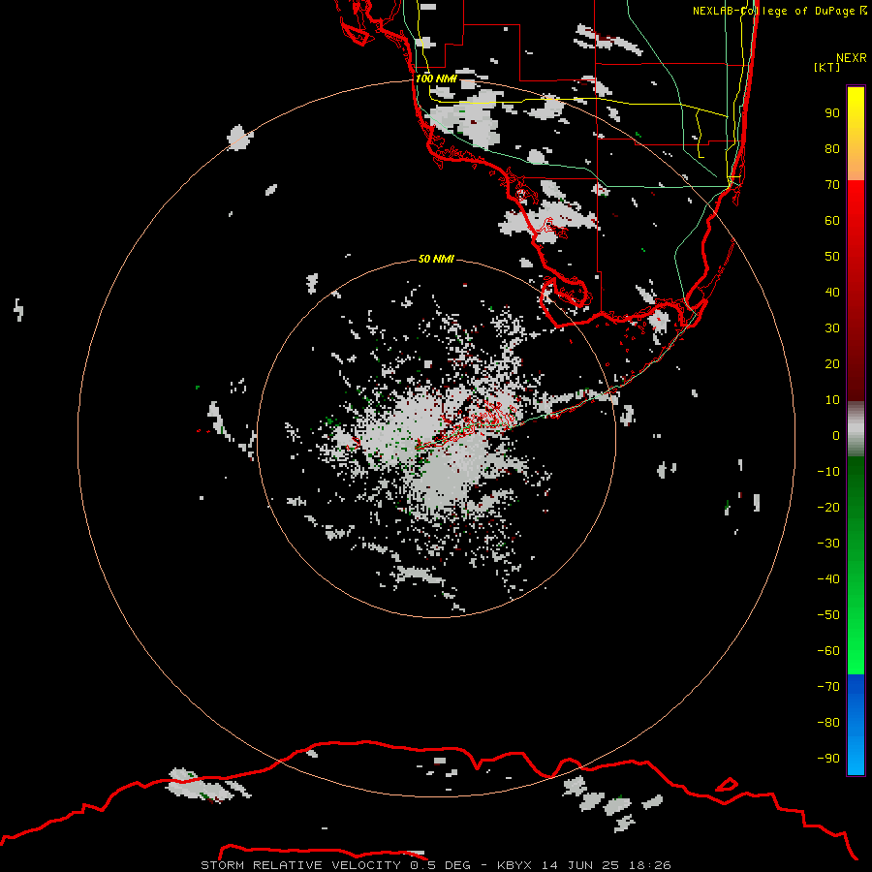Click the 40 knot scale label
This screenshot has width=872, height=872.
(x=832, y=293)
